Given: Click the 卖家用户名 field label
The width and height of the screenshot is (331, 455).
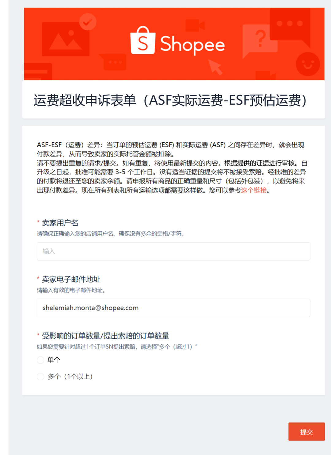Looking at the screenshot, I should coord(60,223).
